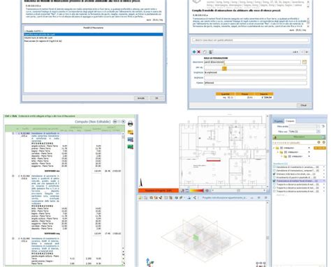Viewport: 331px width, 267px height.
Task: Click the share icon in 3D view toolbar
Action: [x=194, y=198]
